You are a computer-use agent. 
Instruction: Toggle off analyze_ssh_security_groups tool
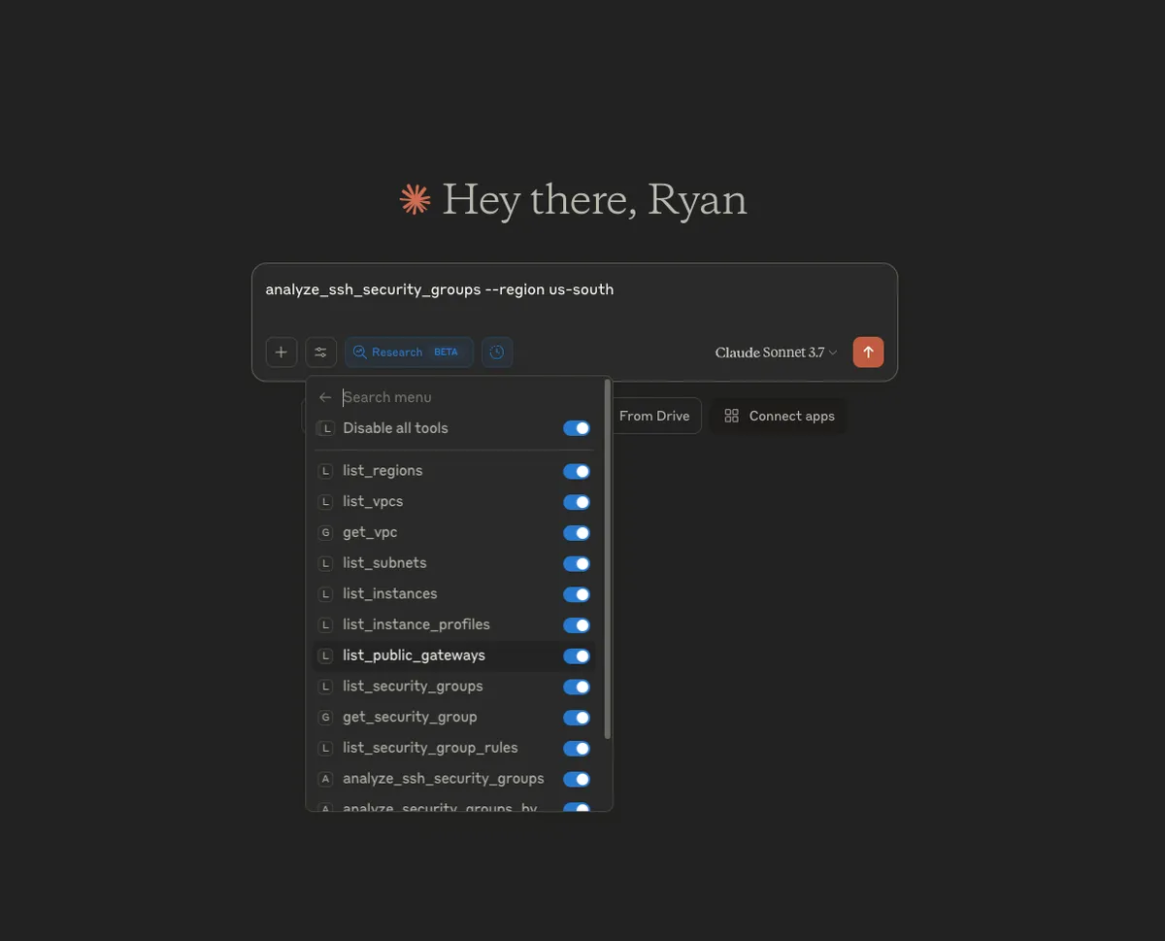click(x=577, y=779)
